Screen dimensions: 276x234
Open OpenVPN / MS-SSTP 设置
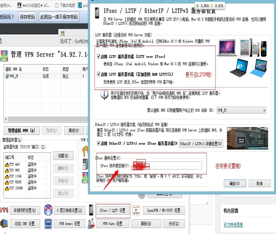(164, 210)
